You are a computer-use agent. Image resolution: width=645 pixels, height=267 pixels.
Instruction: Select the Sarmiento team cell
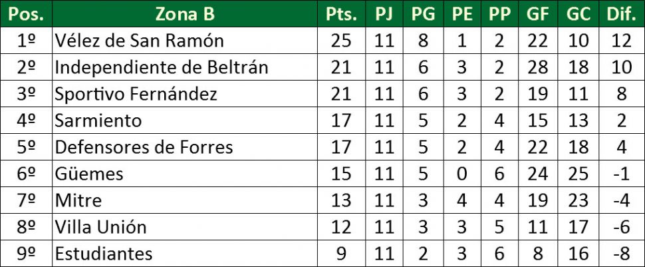click(x=98, y=121)
